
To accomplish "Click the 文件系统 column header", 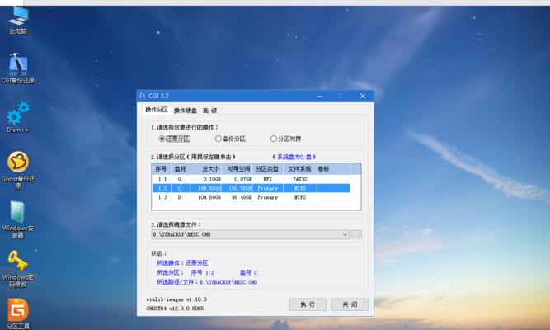I will (299, 169).
